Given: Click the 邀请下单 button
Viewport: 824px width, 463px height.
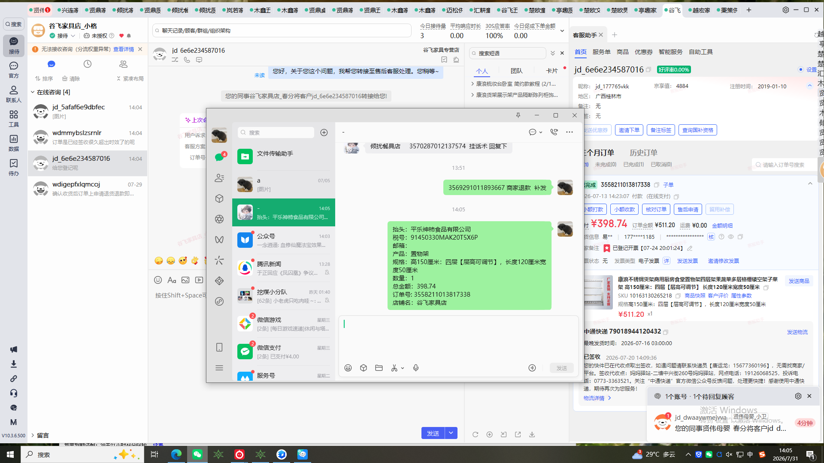Looking at the screenshot, I should point(629,130).
